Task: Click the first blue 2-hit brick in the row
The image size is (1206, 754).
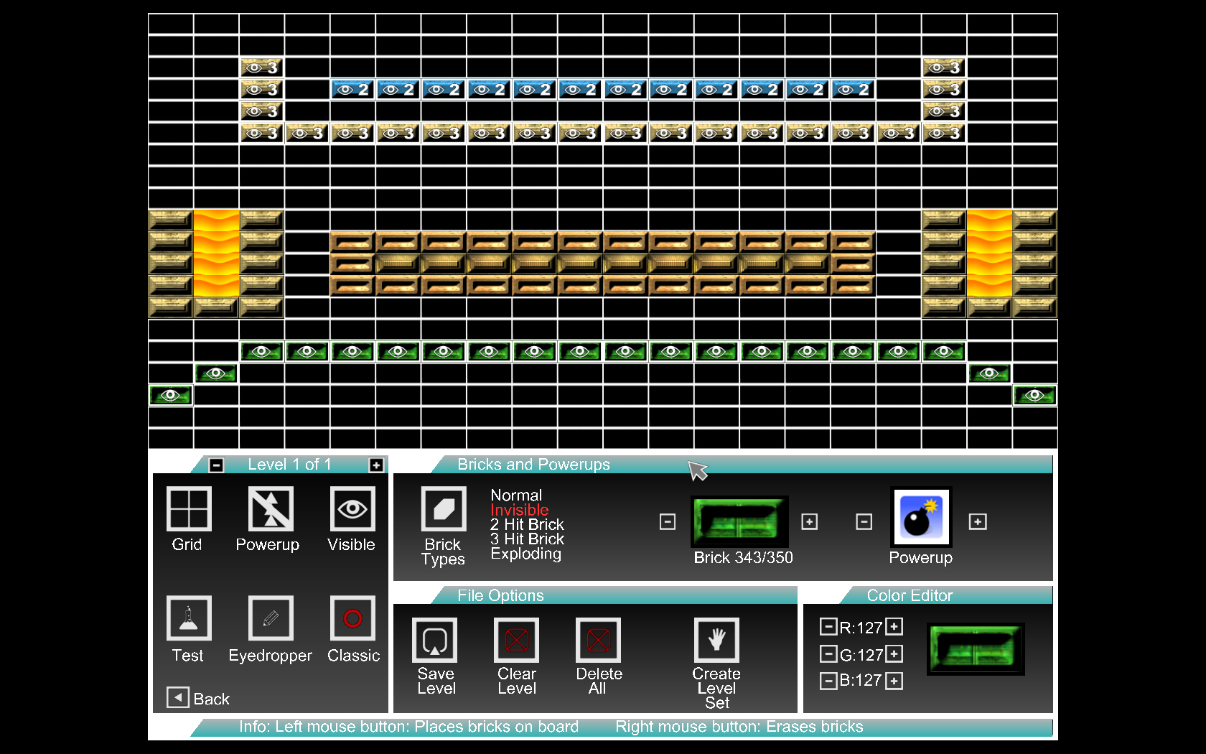Action: pyautogui.click(x=352, y=89)
